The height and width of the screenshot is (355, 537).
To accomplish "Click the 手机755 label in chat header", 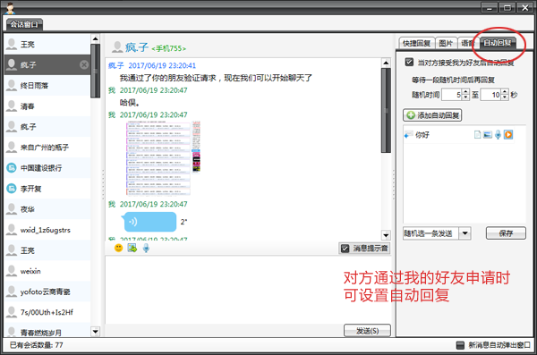I will point(169,48).
